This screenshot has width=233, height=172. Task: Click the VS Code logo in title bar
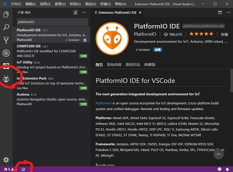point(4,4)
